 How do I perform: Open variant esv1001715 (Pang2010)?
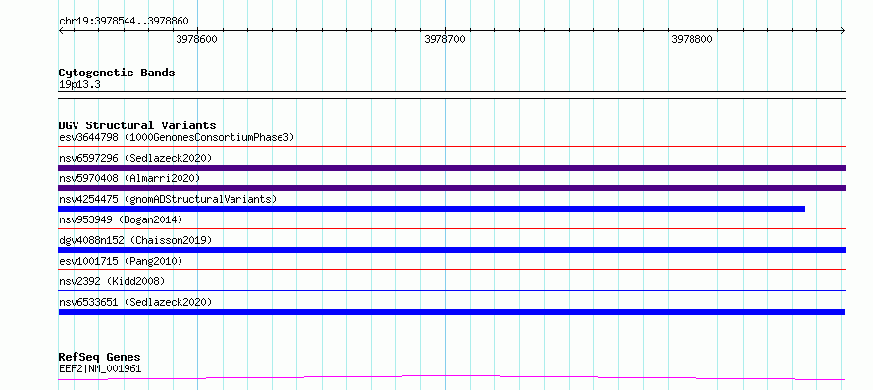(x=121, y=261)
